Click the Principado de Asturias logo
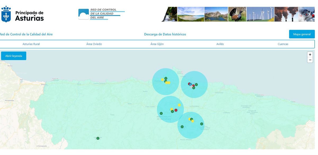 23,14
